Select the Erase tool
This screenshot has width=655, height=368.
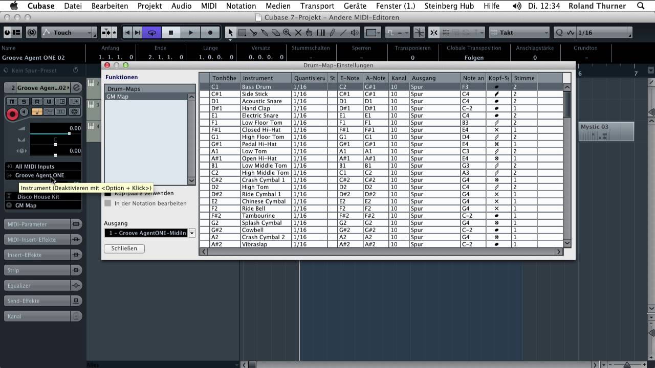tap(276, 33)
